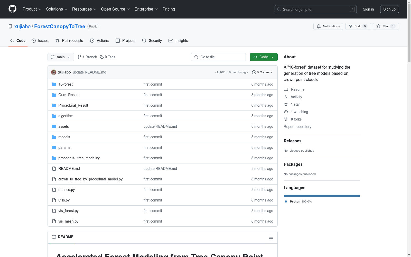
Task: Switch to the Projects tab
Action: tap(125, 41)
